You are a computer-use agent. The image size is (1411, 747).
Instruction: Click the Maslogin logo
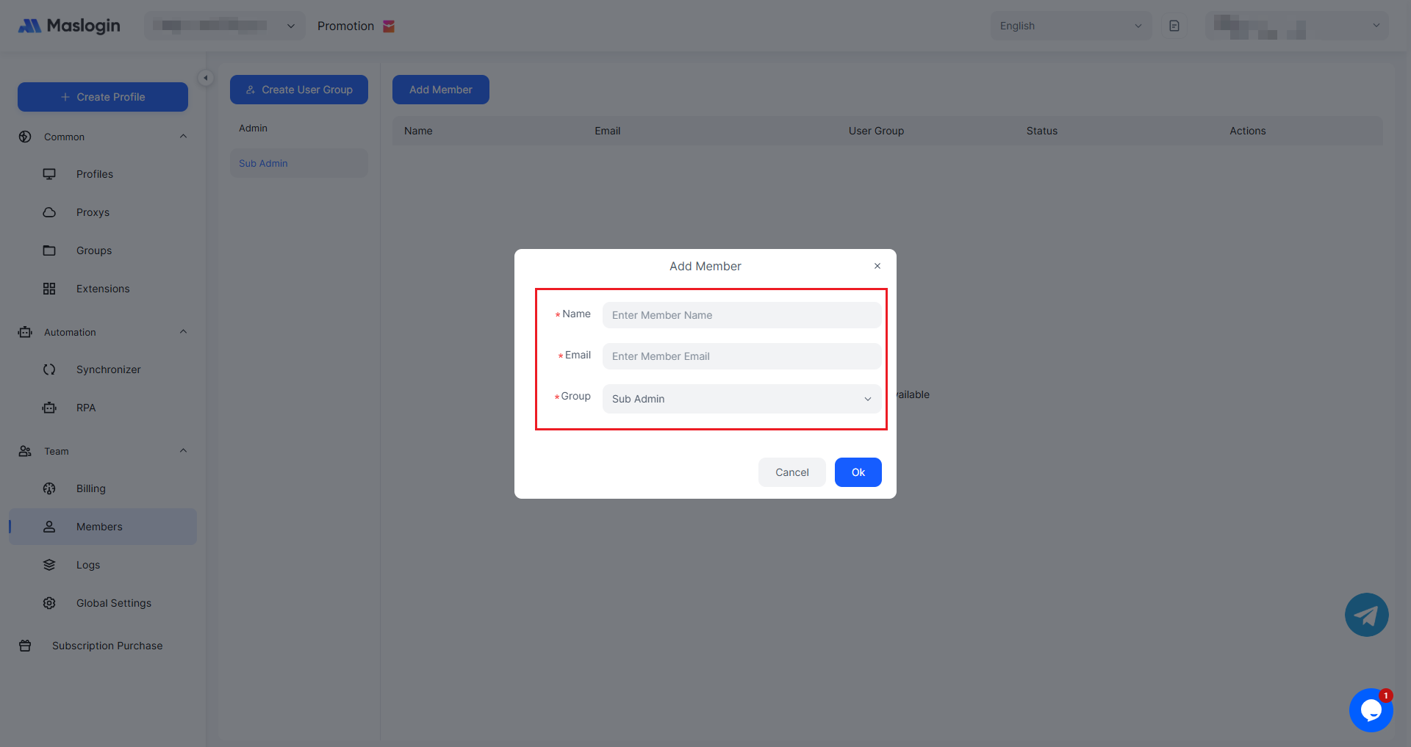pyautogui.click(x=69, y=26)
